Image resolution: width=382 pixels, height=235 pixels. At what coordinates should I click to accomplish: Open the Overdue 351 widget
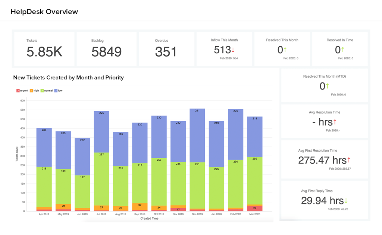pyautogui.click(x=167, y=49)
